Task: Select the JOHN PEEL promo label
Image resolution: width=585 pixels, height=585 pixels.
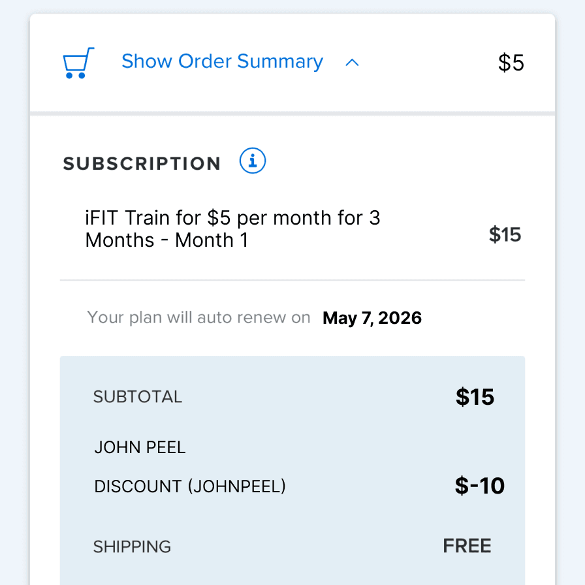Action: (x=140, y=447)
